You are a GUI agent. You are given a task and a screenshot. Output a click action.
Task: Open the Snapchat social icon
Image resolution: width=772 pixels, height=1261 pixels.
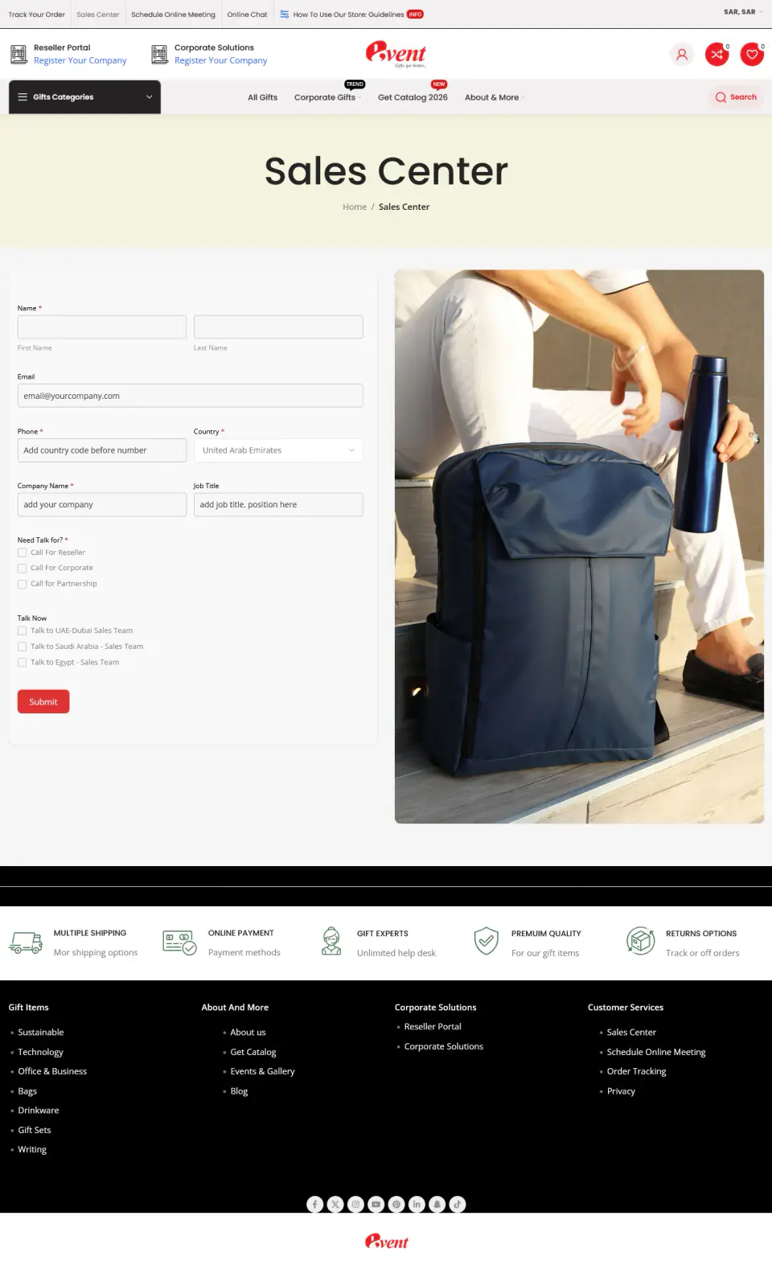tap(437, 1204)
